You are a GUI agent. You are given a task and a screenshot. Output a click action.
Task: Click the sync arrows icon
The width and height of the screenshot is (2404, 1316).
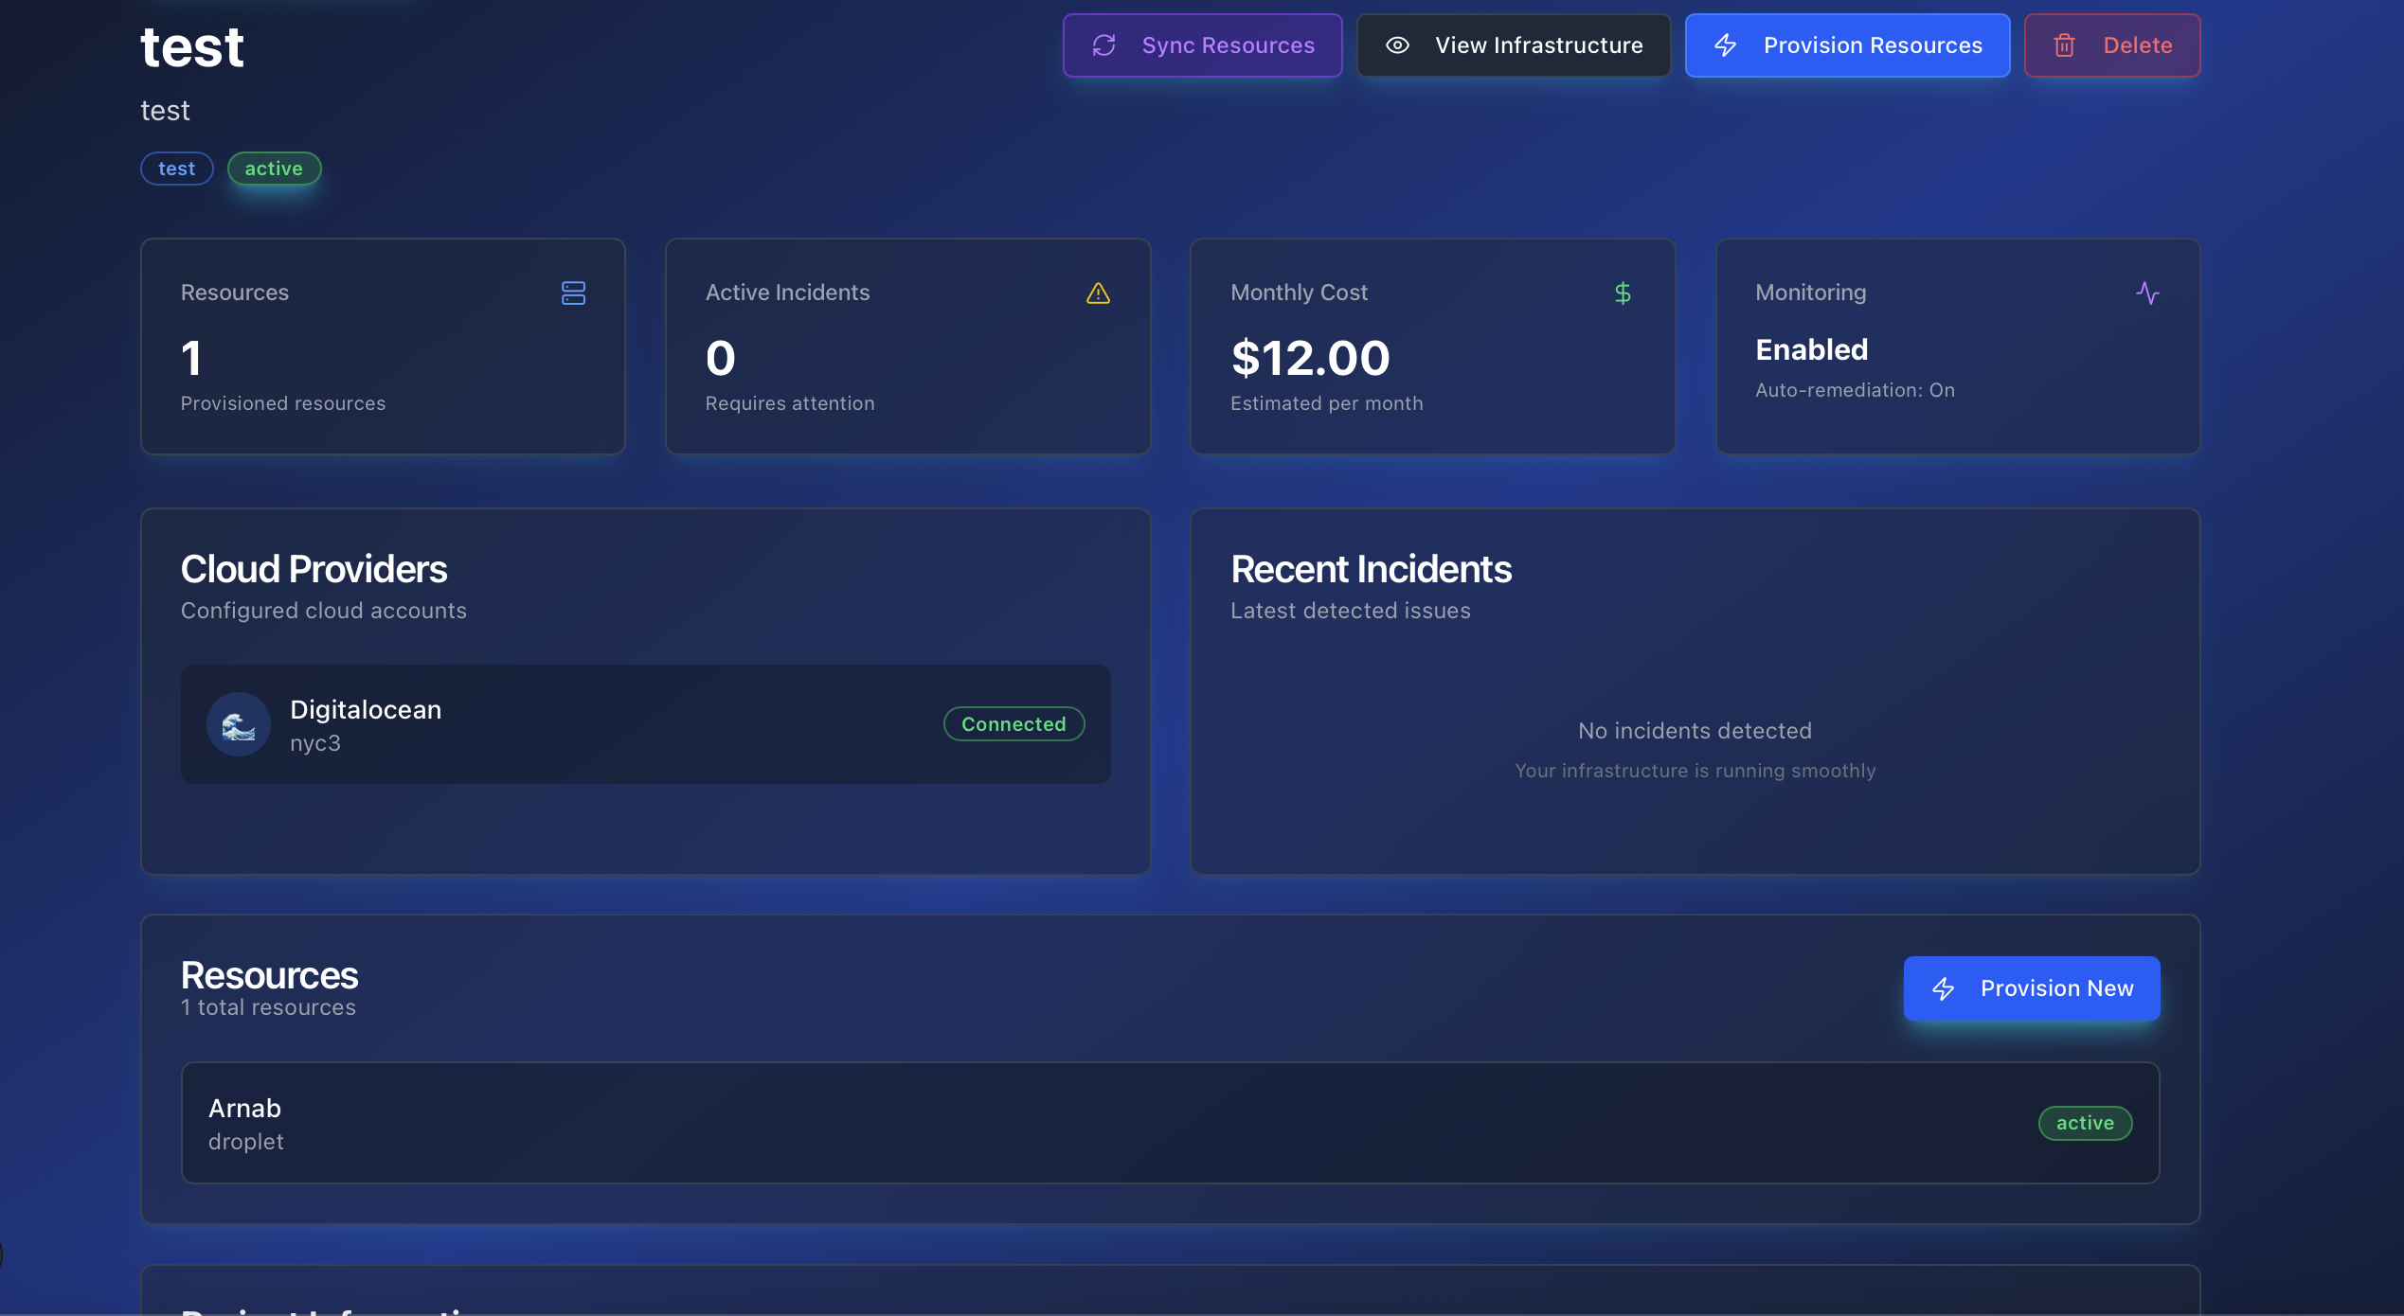(1104, 45)
